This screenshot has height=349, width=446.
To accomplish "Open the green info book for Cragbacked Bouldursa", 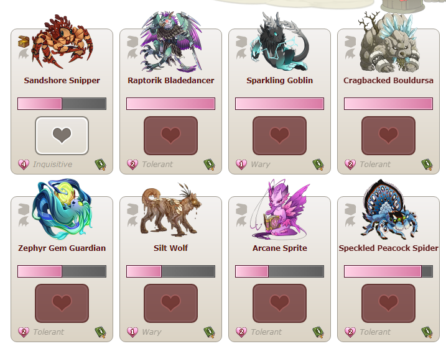I will coord(427,165).
